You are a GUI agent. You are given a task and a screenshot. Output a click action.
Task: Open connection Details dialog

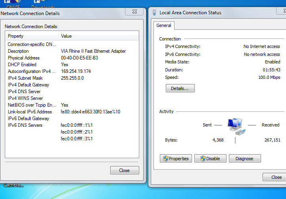tap(180, 88)
